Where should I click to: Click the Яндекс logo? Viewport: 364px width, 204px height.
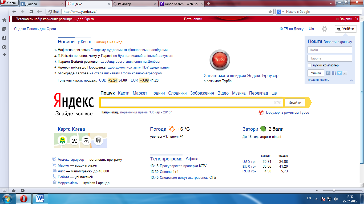point(74,101)
